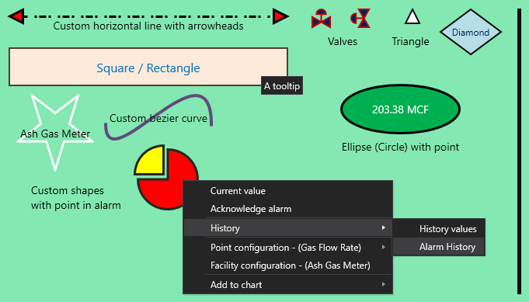Click the dashed horizontal line

click(x=148, y=16)
